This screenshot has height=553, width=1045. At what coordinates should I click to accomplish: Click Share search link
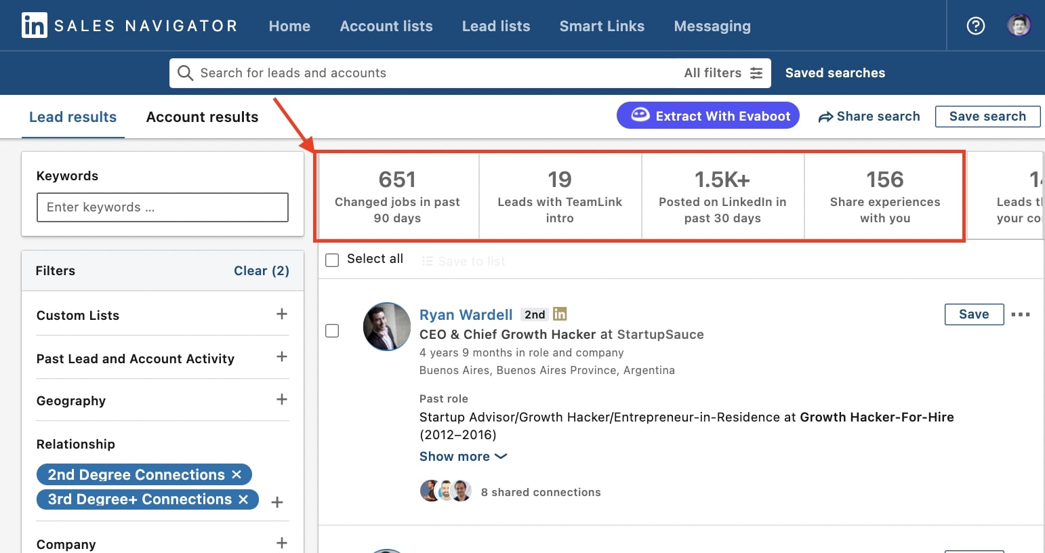pyautogui.click(x=869, y=117)
